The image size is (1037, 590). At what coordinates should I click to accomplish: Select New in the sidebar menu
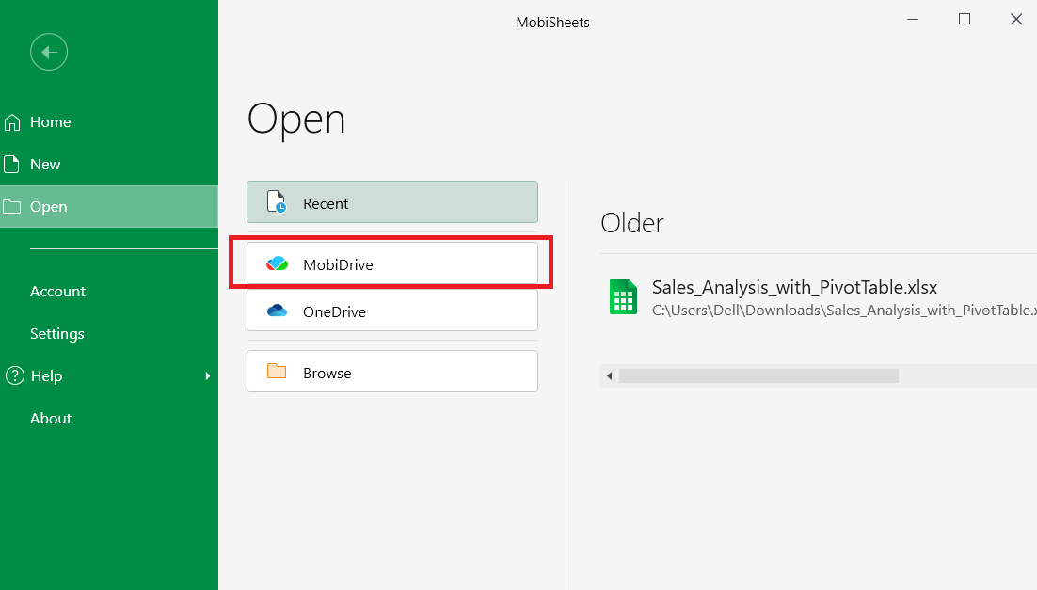pyautogui.click(x=109, y=164)
